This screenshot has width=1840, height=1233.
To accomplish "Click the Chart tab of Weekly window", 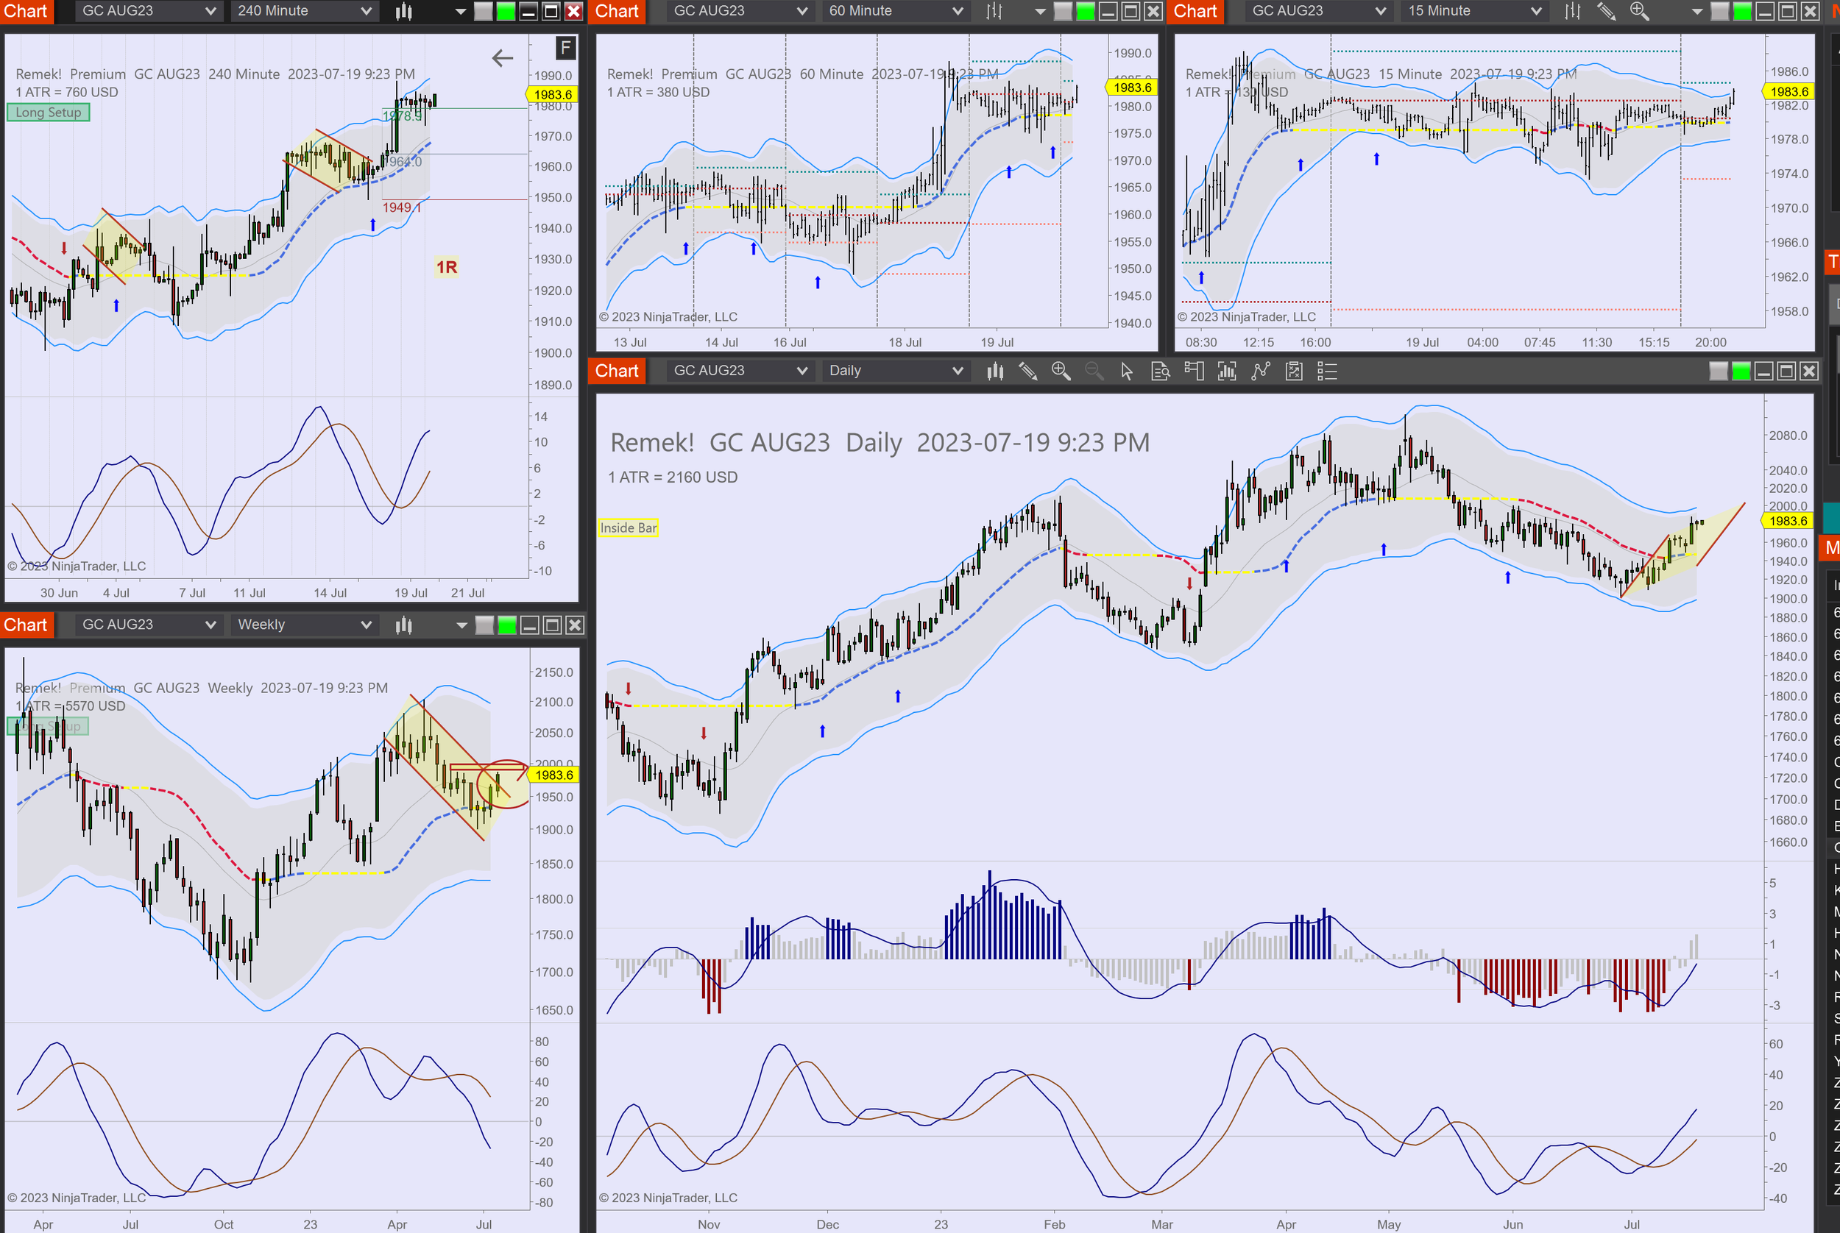I will click(x=26, y=625).
